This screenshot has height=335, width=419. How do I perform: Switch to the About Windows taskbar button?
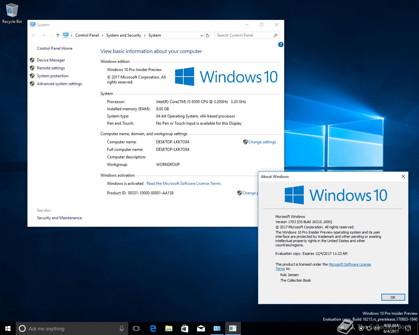(233, 328)
